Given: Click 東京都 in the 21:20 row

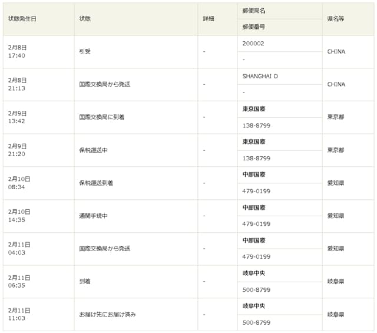Looking at the screenshot, I should point(336,150).
